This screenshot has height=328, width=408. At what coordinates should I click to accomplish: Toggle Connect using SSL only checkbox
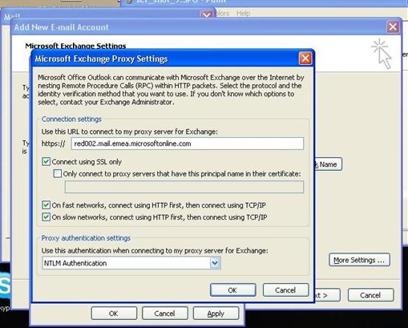46,162
